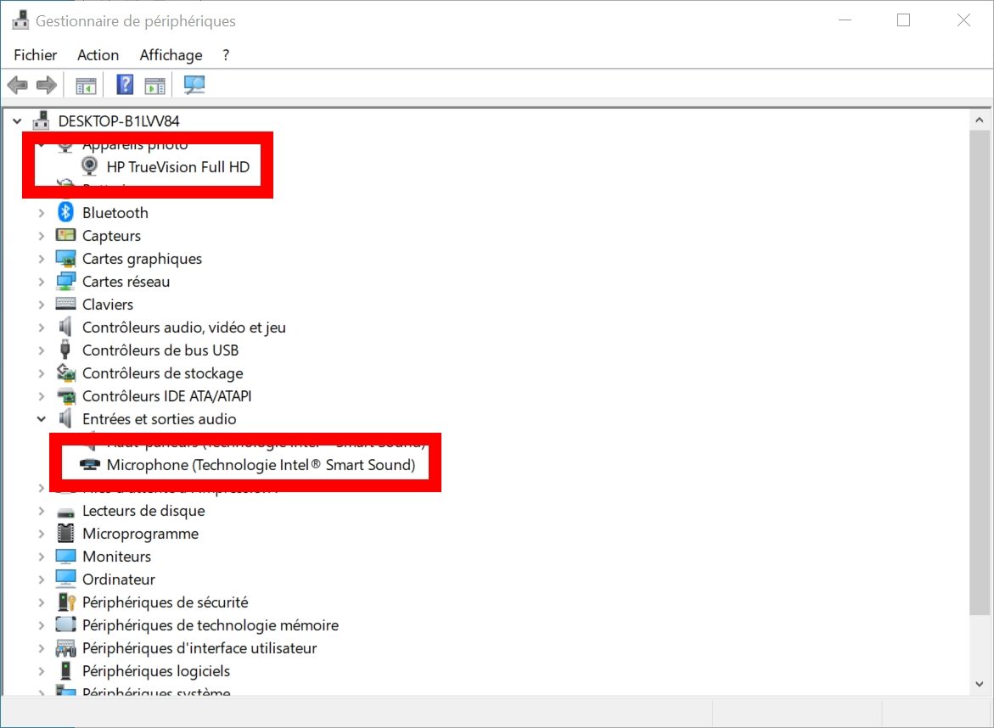Click the Cartes réseau network icon
The image size is (994, 728).
[x=65, y=282]
